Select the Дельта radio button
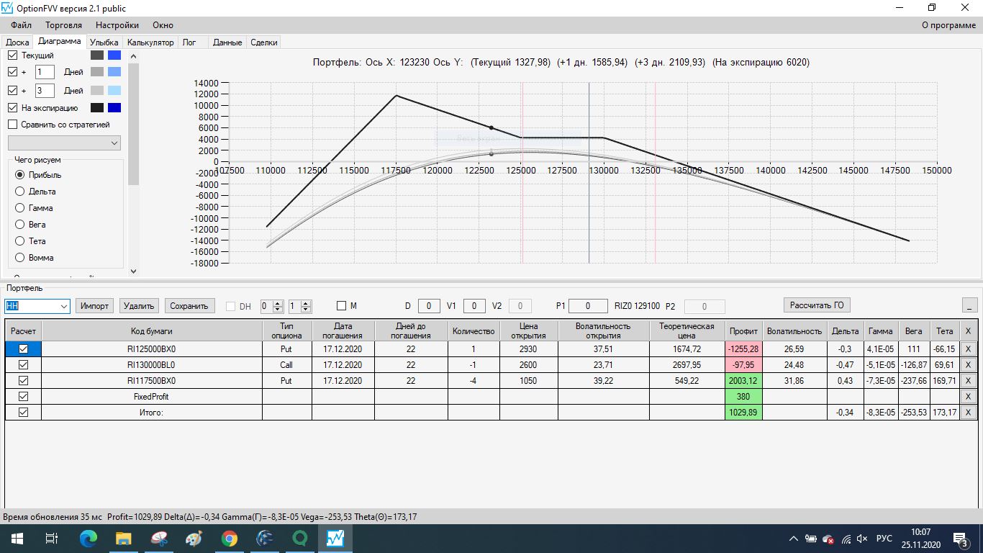This screenshot has width=983, height=553. [19, 192]
